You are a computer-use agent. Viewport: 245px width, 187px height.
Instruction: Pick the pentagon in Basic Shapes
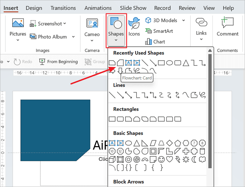click(x=178, y=143)
